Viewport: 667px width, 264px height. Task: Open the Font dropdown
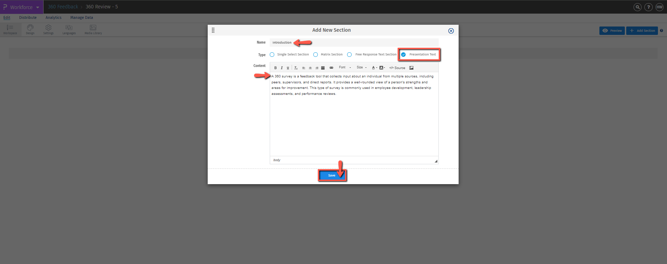pos(345,68)
